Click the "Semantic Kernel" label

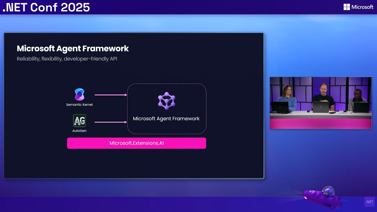80,105
